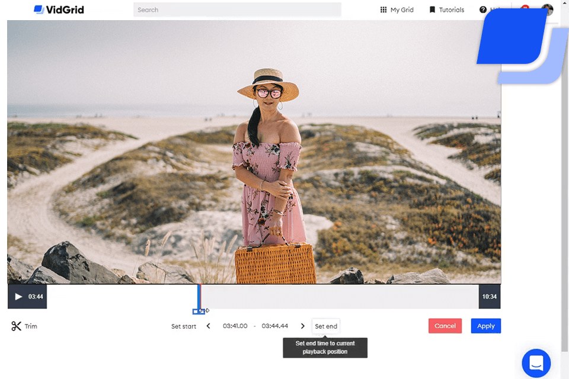This screenshot has width=569, height=379.
Task: Click the total duration 10:34
Action: coord(489,297)
